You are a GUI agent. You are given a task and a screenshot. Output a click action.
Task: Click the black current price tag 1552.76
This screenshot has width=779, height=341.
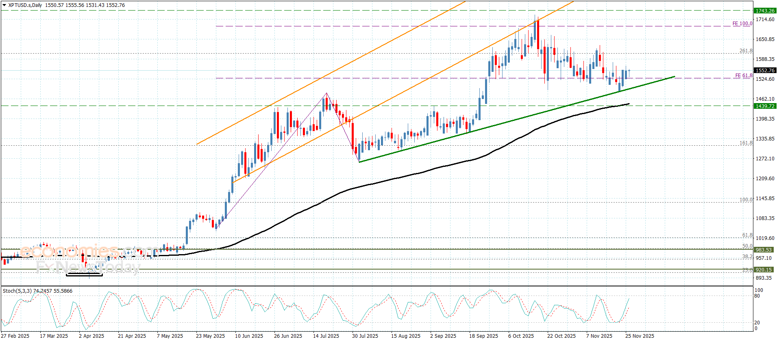[x=765, y=71]
